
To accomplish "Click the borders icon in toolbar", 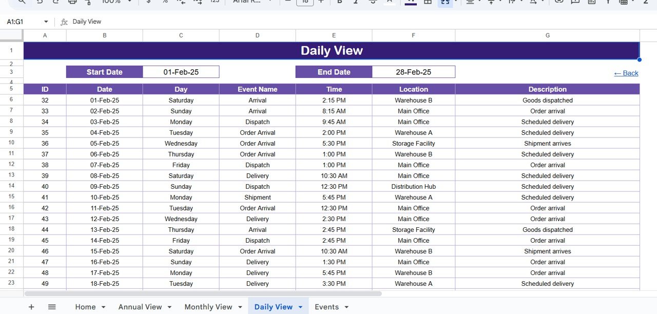I will pyautogui.click(x=427, y=2).
